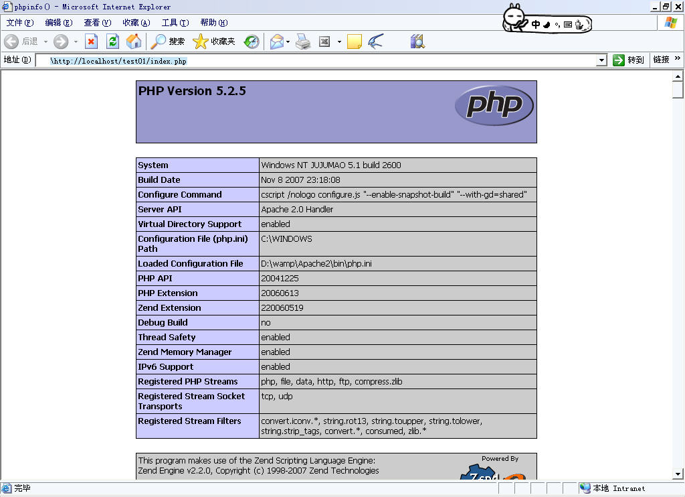Open the Discuss yellow note icon
Image resolution: width=685 pixels, height=497 pixels.
(355, 42)
